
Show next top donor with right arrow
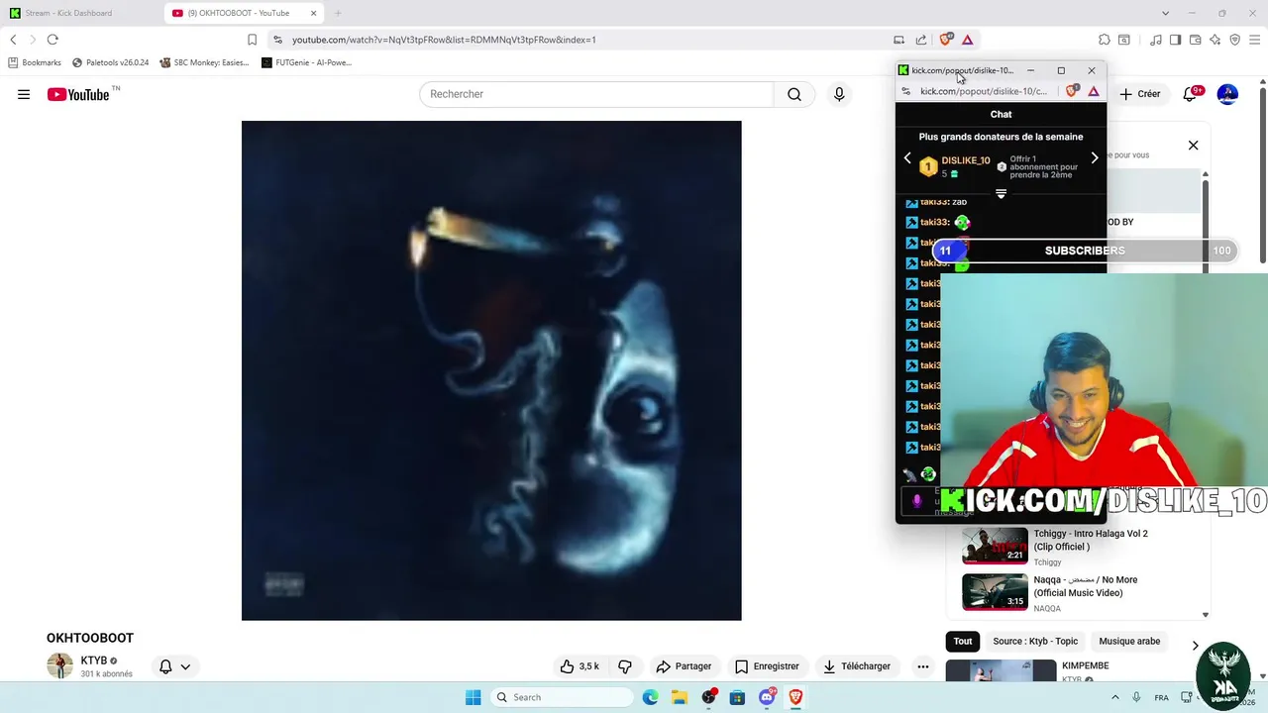(x=1094, y=158)
